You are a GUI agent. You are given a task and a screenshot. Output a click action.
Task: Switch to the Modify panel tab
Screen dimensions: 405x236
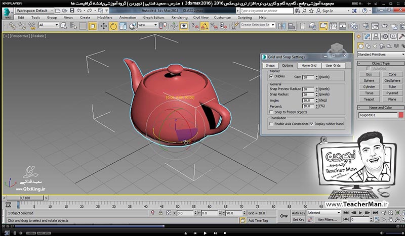pos(368,36)
